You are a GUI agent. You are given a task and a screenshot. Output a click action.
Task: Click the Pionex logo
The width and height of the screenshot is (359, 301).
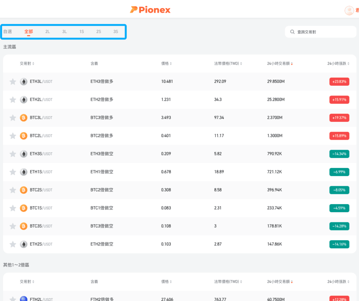150,9
